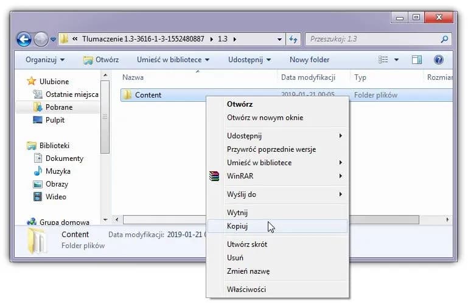The image size is (468, 306).
Task: Select Pulpit in the navigation pane
Action: click(x=55, y=120)
